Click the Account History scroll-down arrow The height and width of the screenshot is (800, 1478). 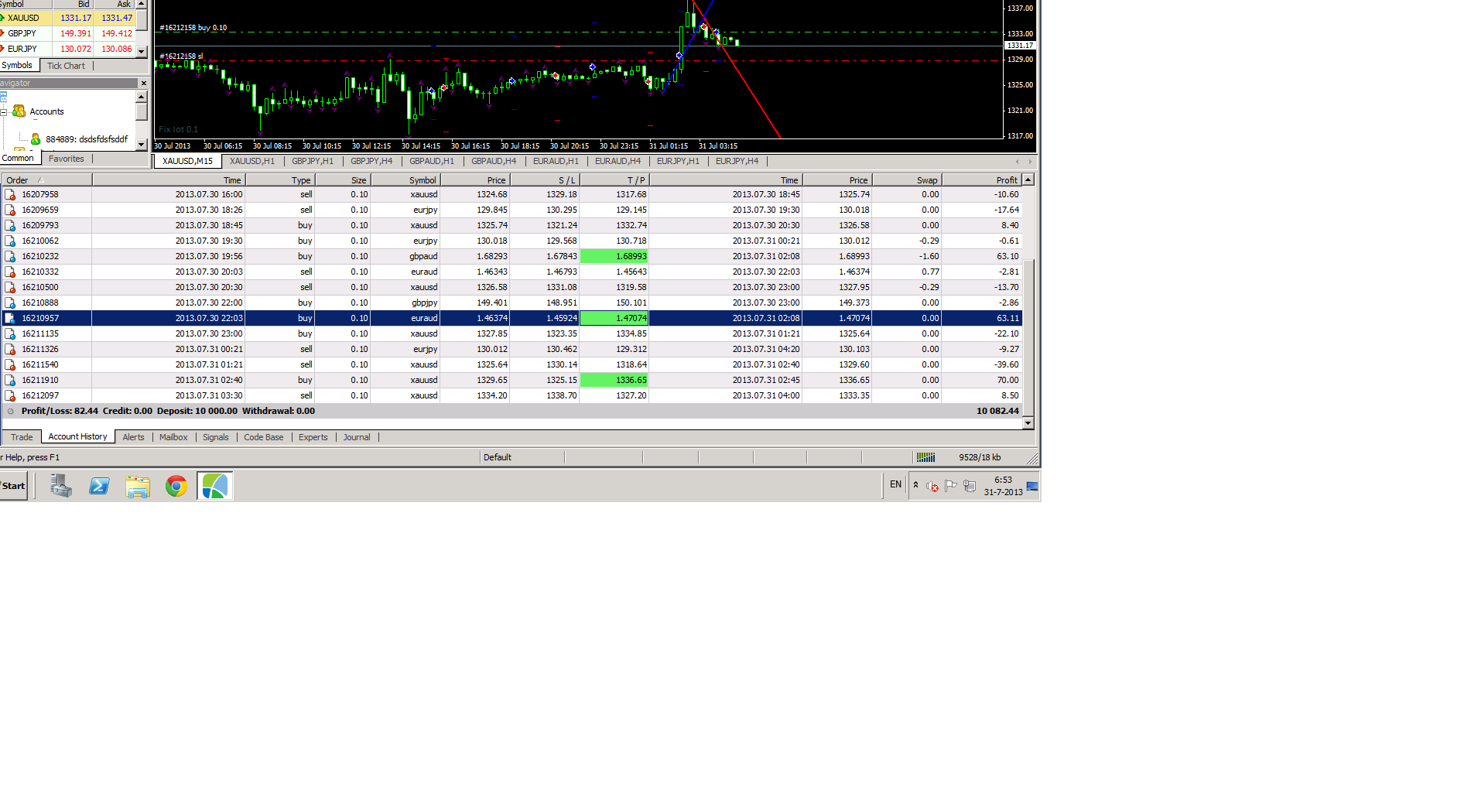click(1028, 423)
